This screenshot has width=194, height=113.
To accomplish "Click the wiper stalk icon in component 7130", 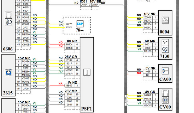I will [x=165, y=43].
